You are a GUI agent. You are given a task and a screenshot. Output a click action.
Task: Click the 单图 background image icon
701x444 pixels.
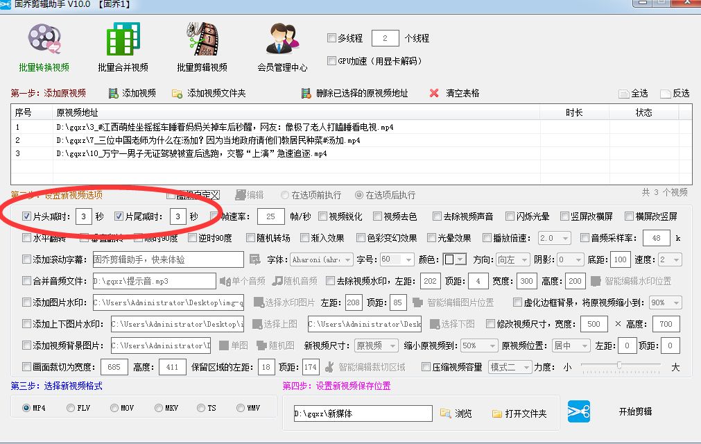pyautogui.click(x=224, y=345)
